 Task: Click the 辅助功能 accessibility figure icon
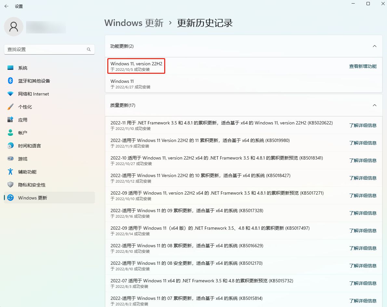click(x=10, y=172)
